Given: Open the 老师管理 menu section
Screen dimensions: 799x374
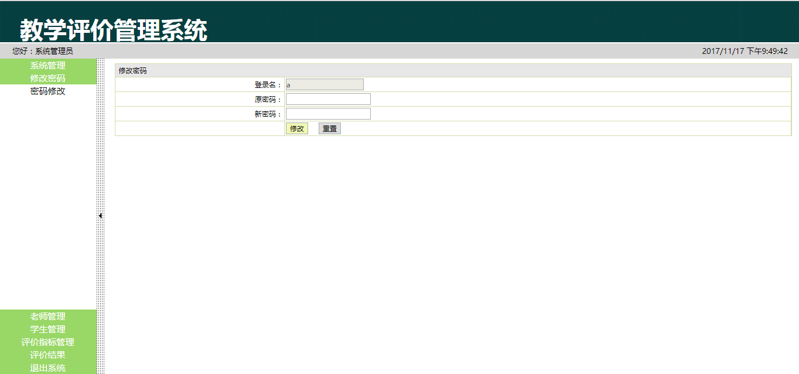Looking at the screenshot, I should click(48, 316).
